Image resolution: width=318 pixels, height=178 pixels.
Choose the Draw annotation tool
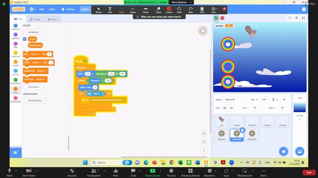pyautogui.click(x=121, y=10)
